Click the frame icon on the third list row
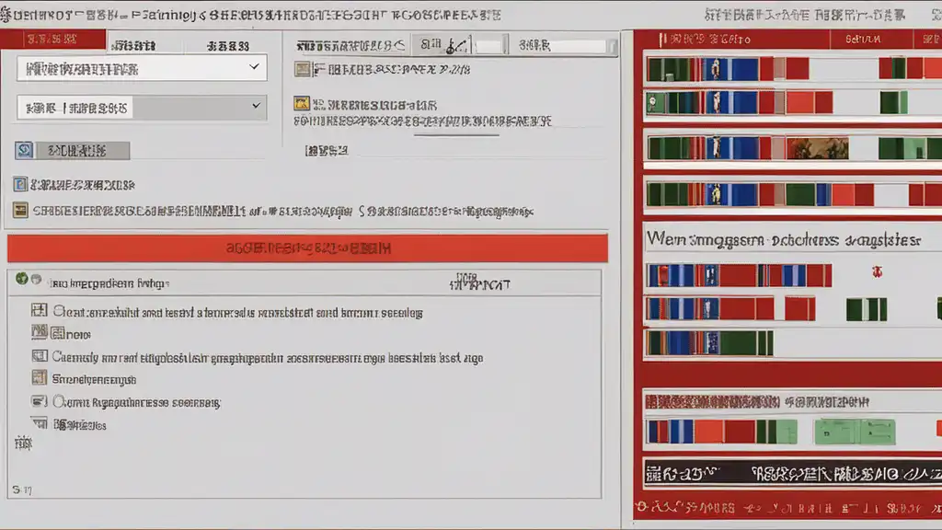Screen dimensions: 942x530 click(x=39, y=356)
